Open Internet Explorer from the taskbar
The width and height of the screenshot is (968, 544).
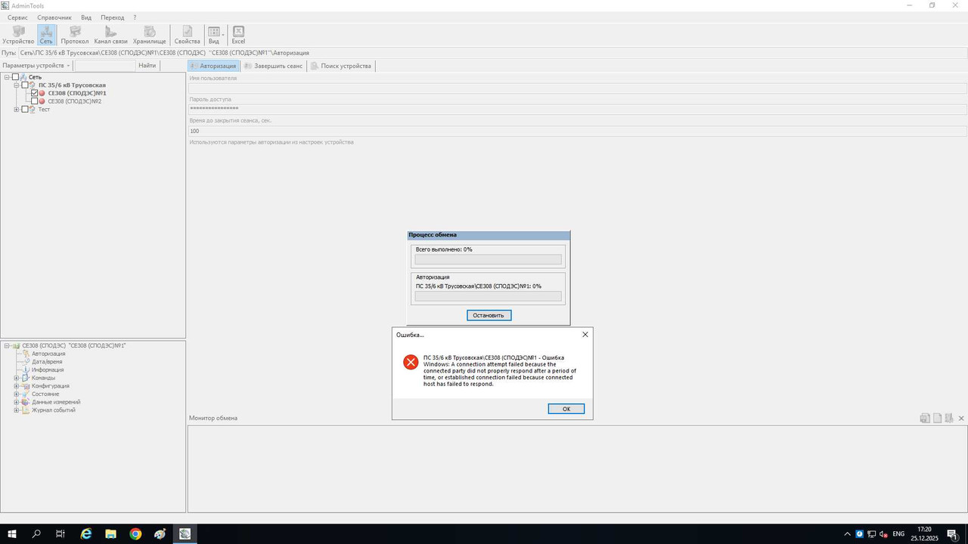86,534
